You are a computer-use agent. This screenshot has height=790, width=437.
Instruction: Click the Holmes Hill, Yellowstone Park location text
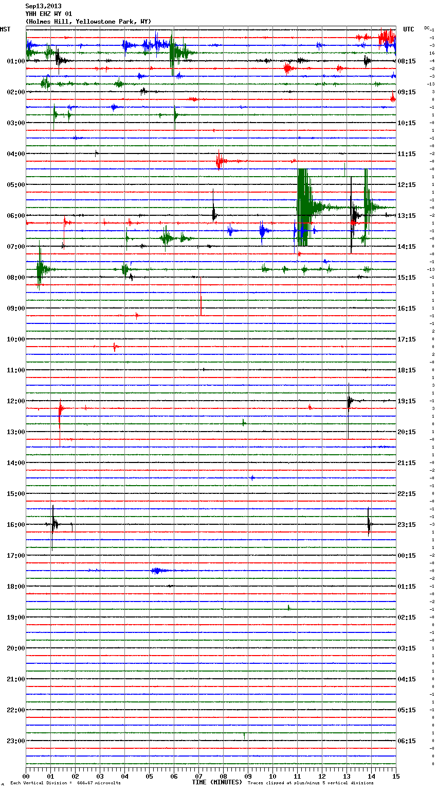(x=88, y=22)
